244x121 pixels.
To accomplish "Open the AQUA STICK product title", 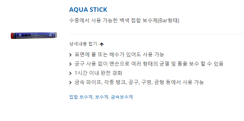I will coord(88,10).
